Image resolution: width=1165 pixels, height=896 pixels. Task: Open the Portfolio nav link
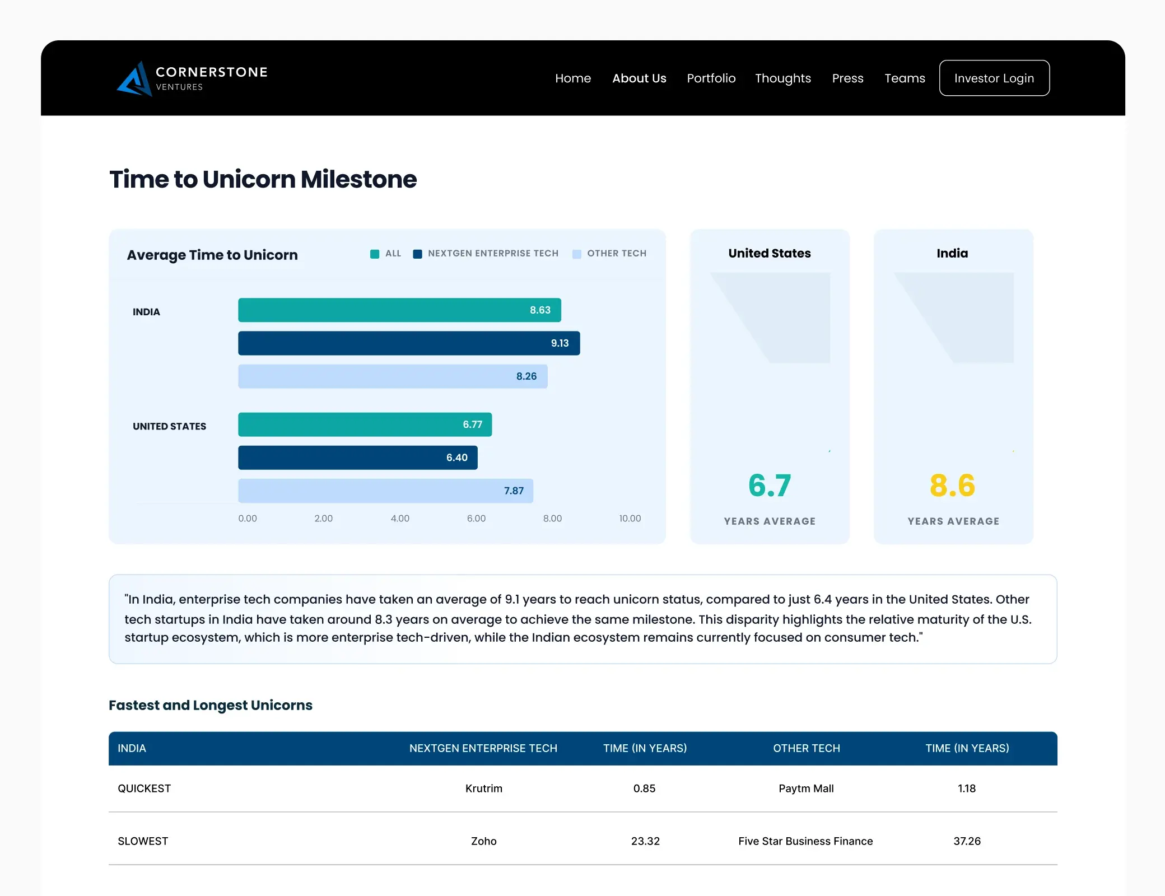point(711,78)
